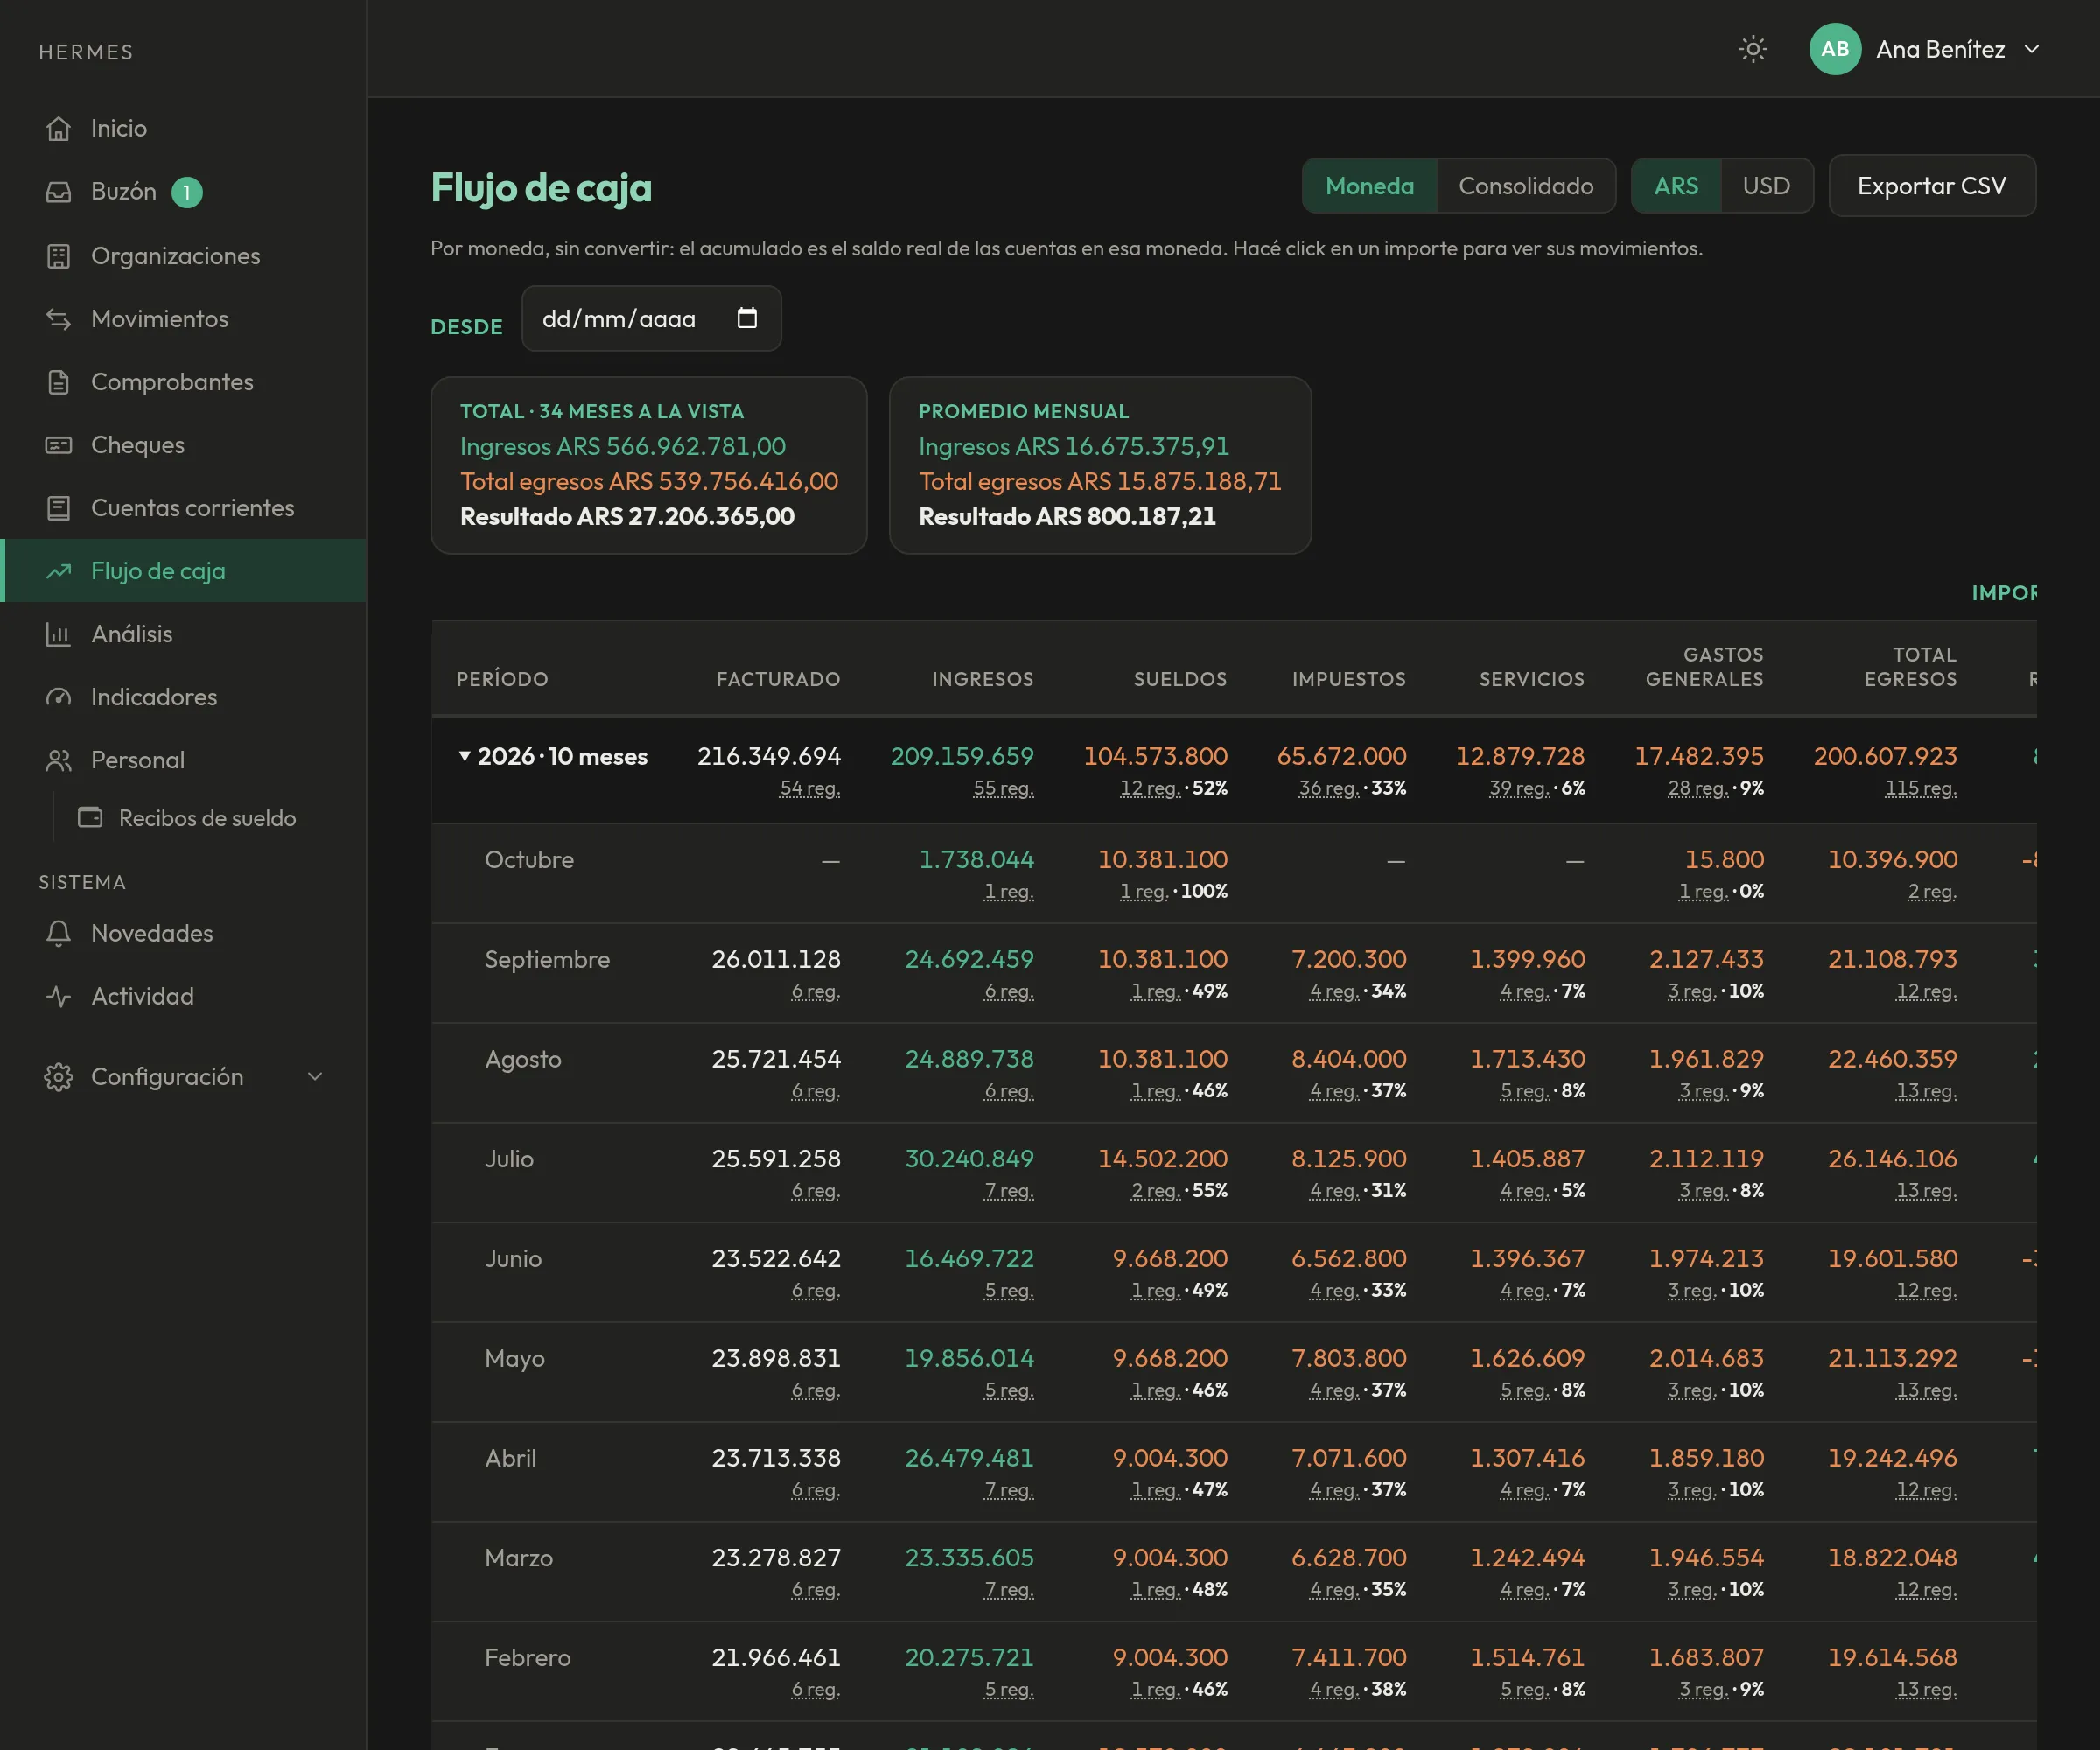Open the calendar picker in Desde field
The height and width of the screenshot is (1750, 2100).
coord(747,318)
